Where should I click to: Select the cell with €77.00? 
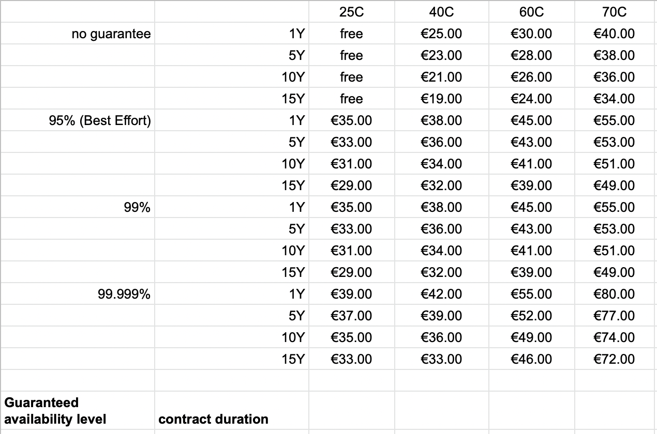point(614,316)
